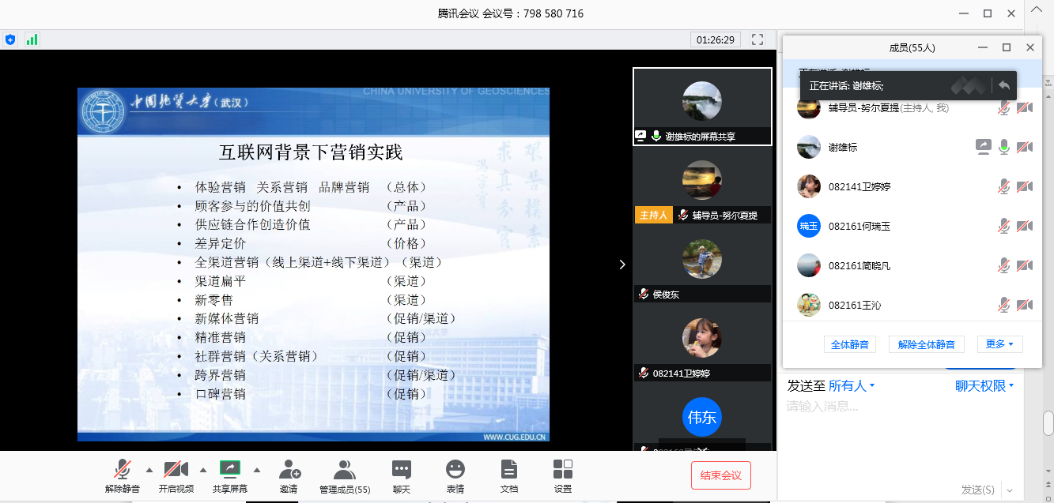Unmute your microphone in bottom toolbar
This screenshot has width=1054, height=503.
[123, 470]
